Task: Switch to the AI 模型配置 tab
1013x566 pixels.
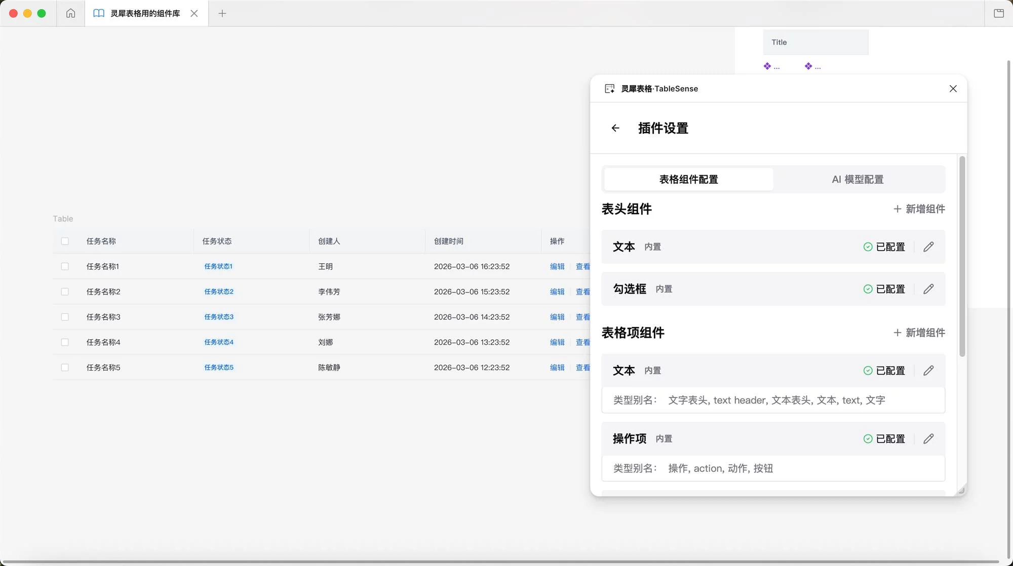Action: (858, 179)
